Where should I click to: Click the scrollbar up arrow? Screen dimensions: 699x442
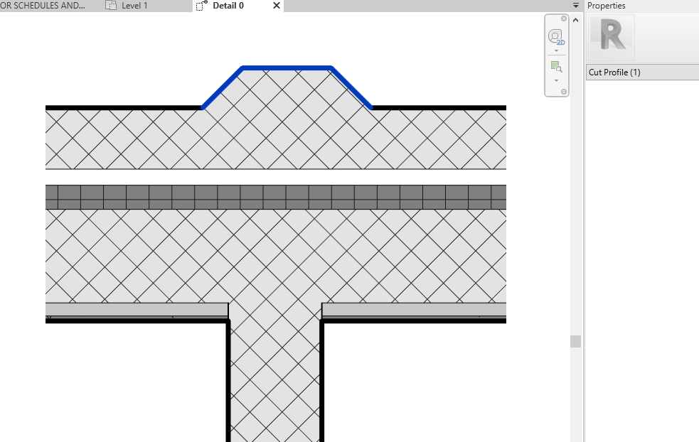coord(575,19)
